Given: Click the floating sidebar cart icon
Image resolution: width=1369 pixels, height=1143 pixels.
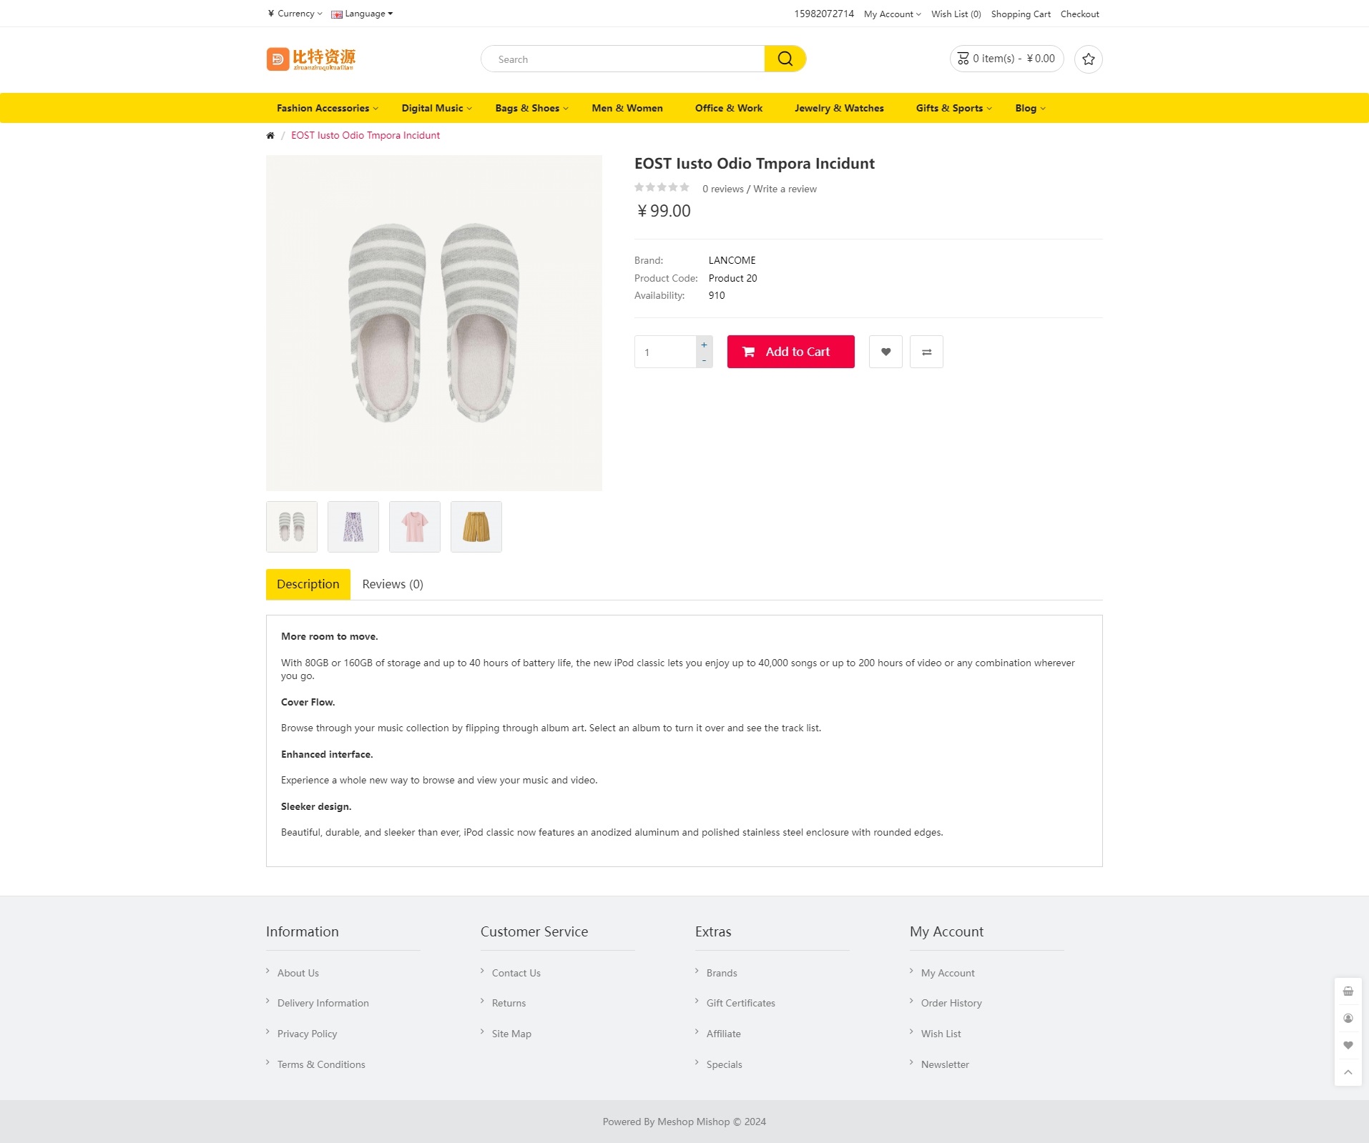Looking at the screenshot, I should [1348, 991].
